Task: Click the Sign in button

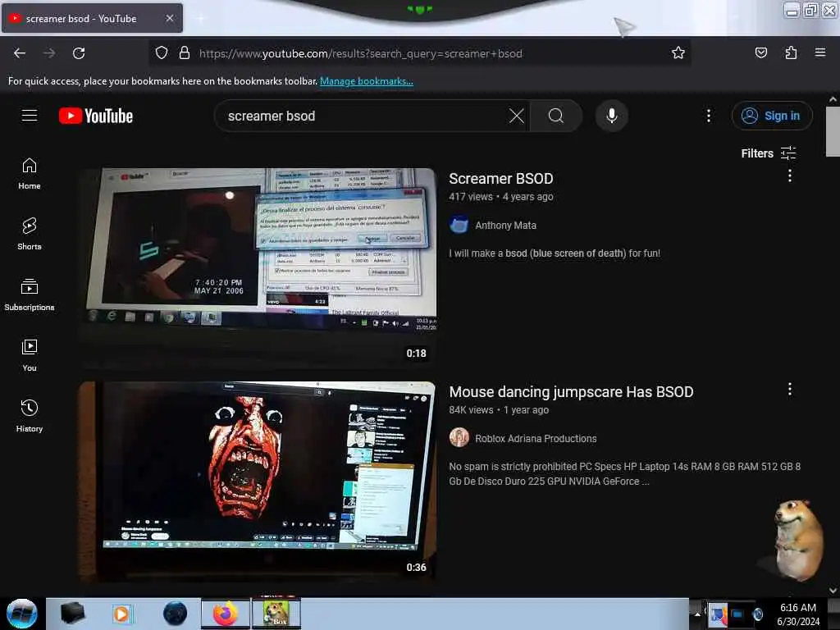Action: click(x=771, y=116)
